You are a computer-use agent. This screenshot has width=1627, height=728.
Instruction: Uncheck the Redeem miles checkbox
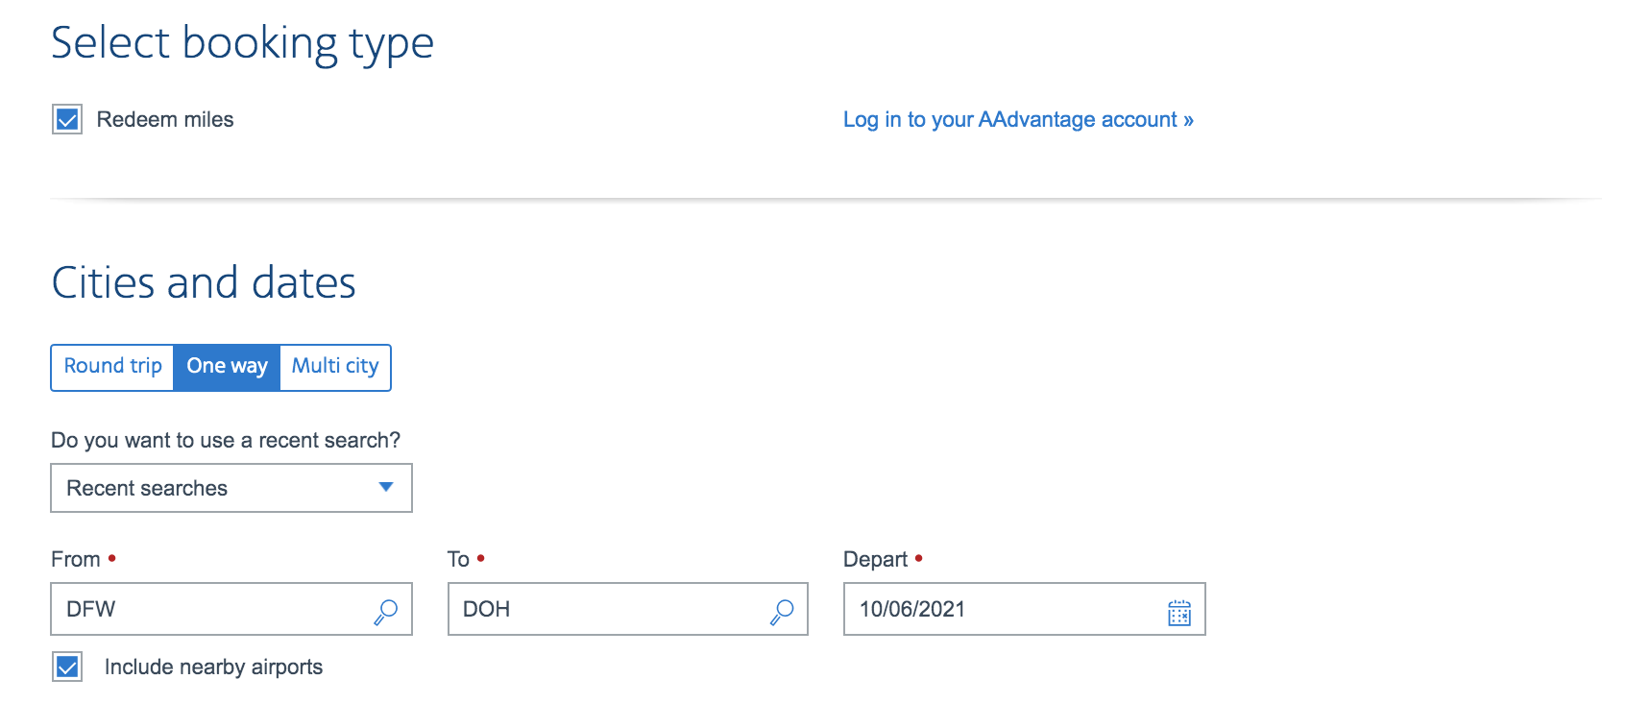point(67,120)
